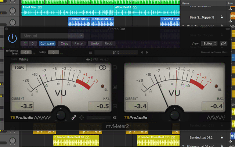Click the MVM2 logo on right meter
Image resolution: width=235 pixels, height=147 pixels.
point(216,118)
